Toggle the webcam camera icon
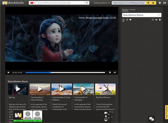168x123 pixels. coord(106,113)
